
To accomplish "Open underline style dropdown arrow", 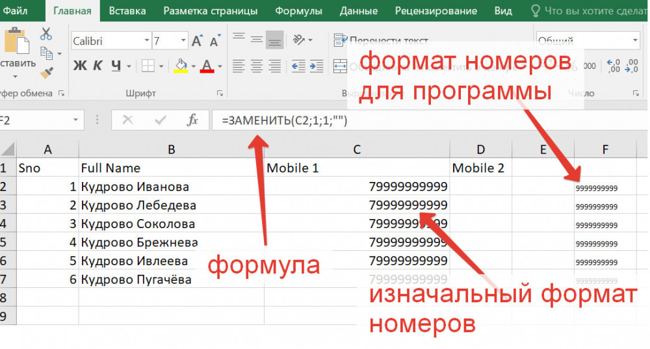I will coord(129,66).
